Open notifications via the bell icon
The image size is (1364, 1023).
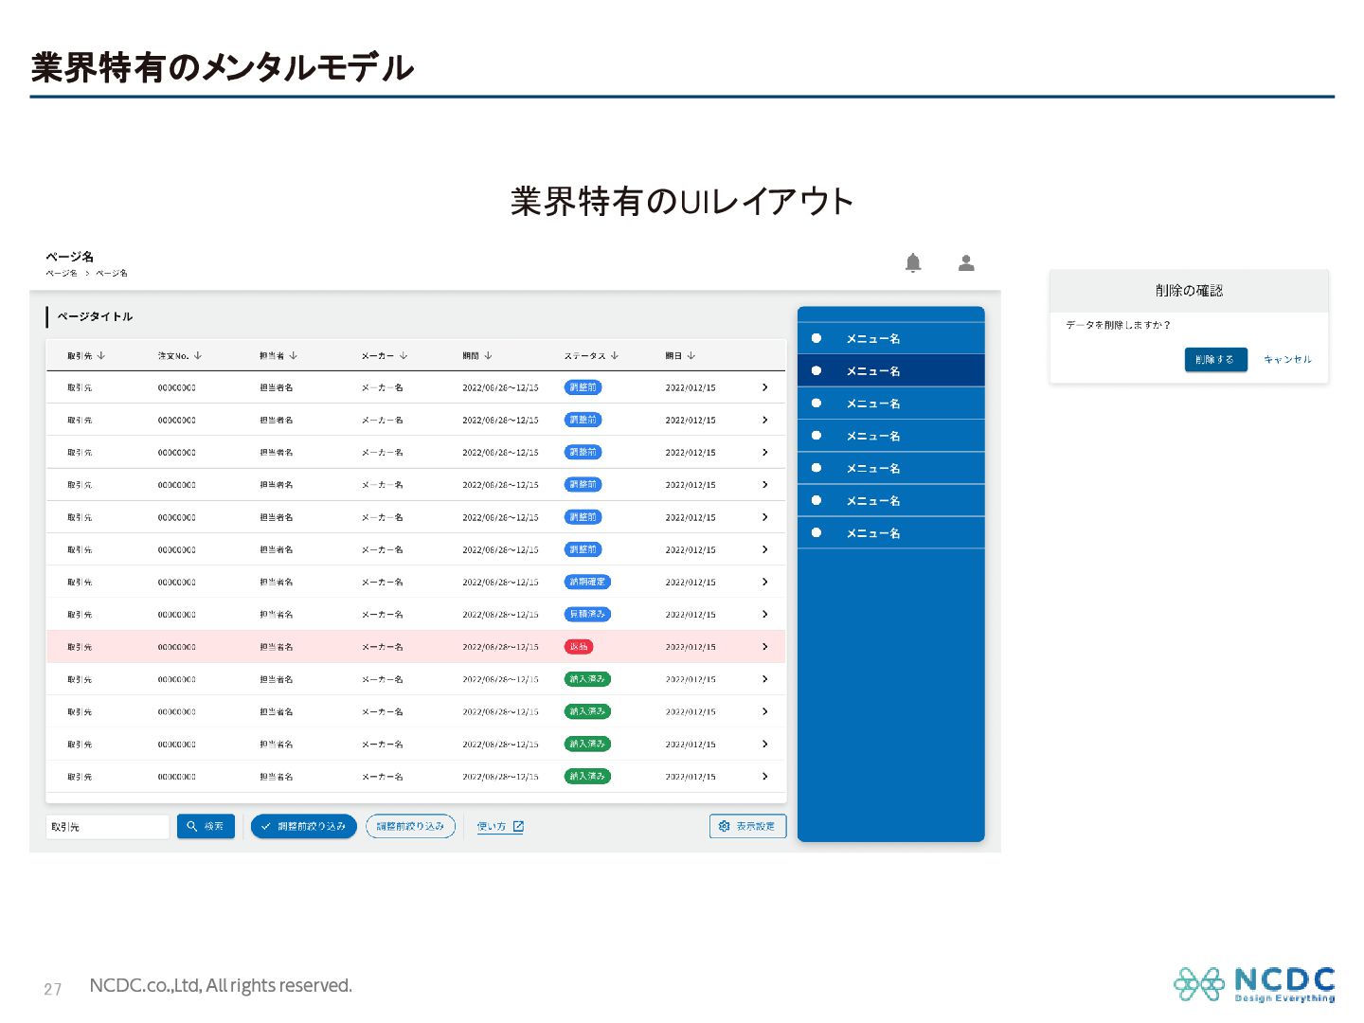click(x=913, y=262)
